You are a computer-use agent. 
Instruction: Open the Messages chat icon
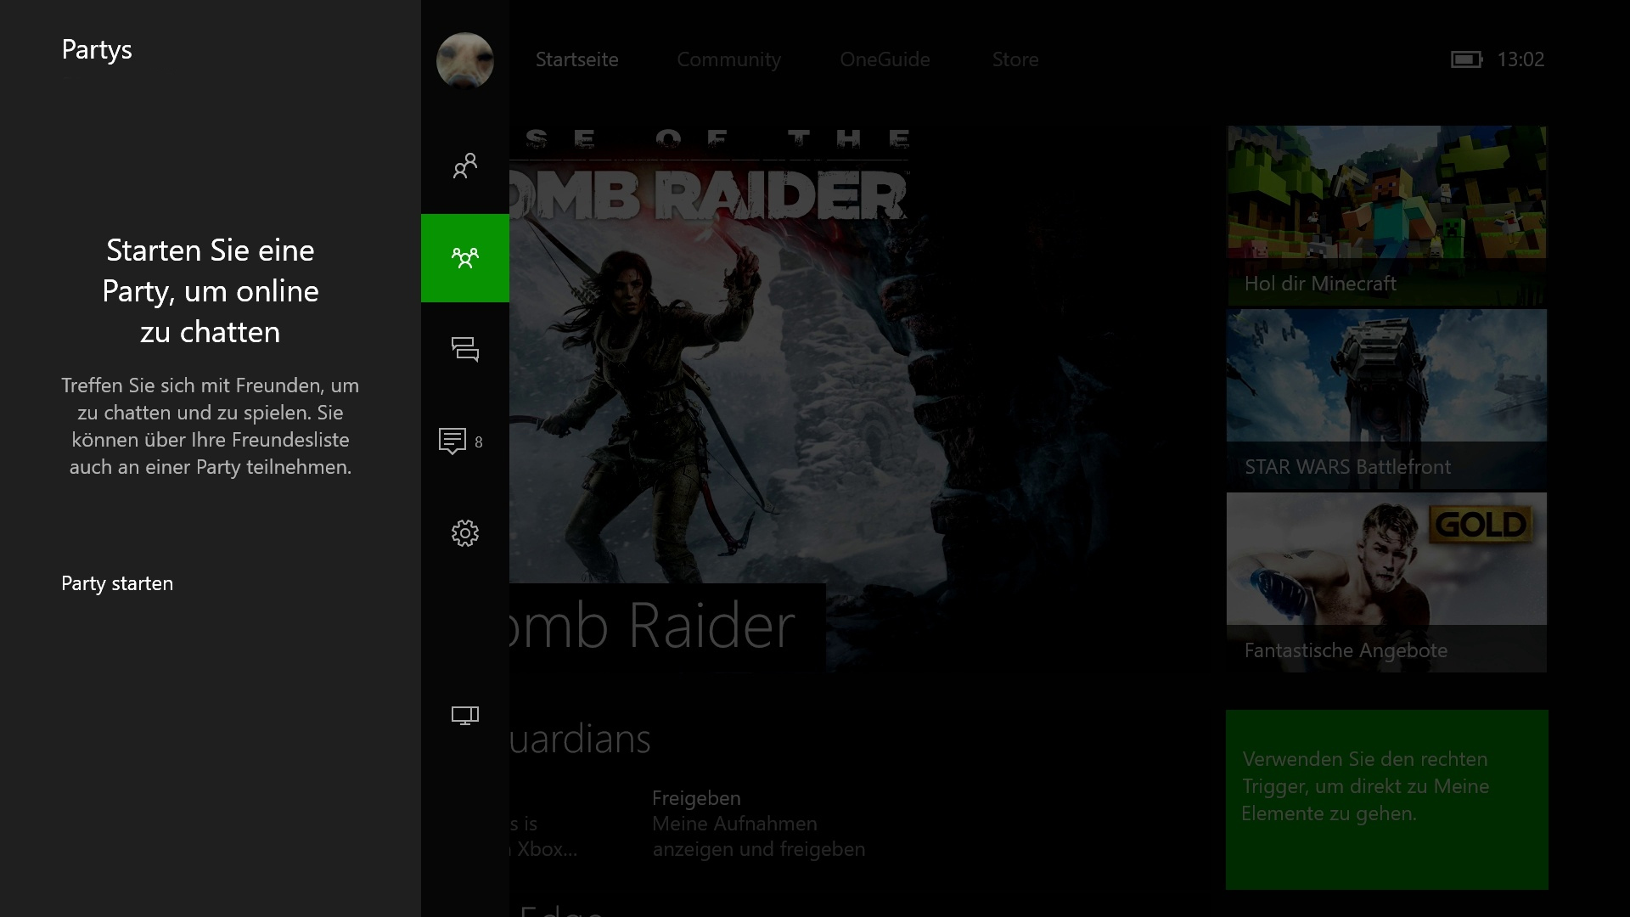pos(464,349)
